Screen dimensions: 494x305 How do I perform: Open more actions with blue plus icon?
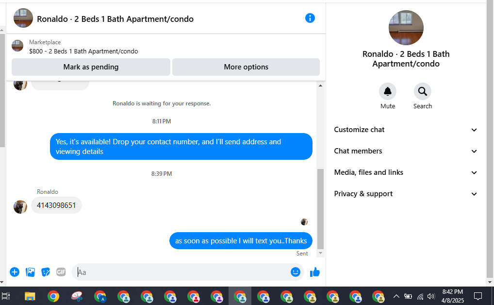tap(15, 272)
